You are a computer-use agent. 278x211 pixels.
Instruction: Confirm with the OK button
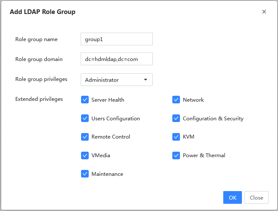point(233,197)
